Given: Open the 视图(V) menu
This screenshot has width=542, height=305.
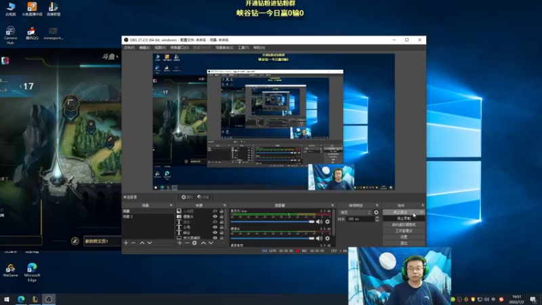Looking at the screenshot, I should click(160, 47).
